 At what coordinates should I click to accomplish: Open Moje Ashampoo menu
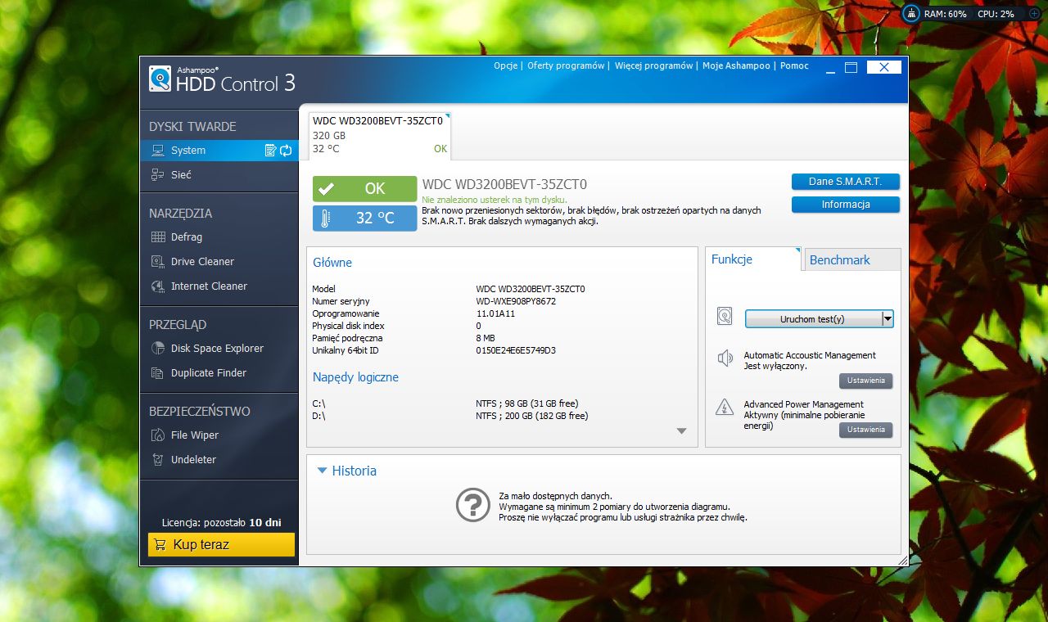pos(736,66)
